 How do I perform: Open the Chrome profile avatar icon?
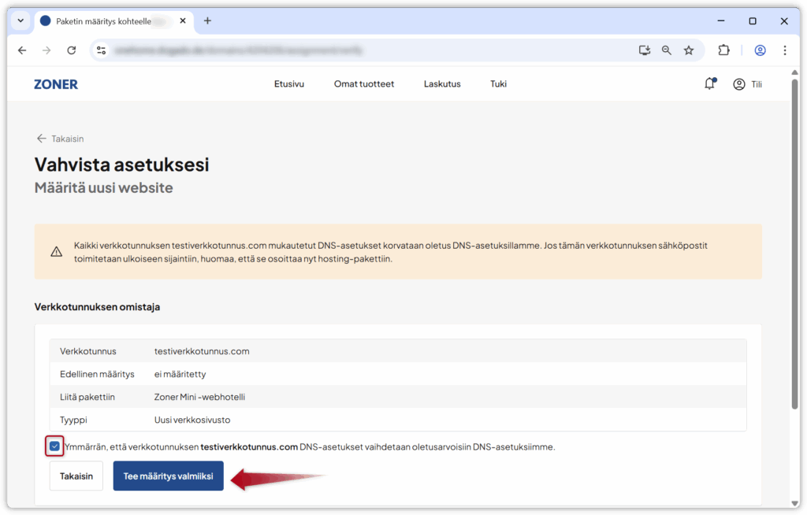click(760, 50)
